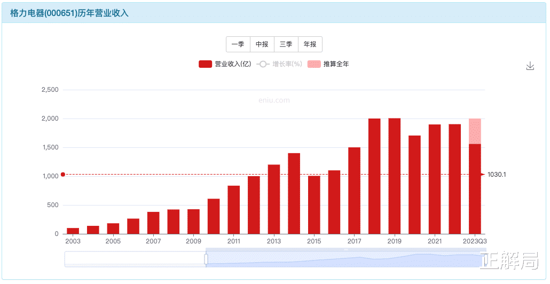Click the 2019 revenue bar
Viewport: 550px width, 284px height.
[394, 176]
